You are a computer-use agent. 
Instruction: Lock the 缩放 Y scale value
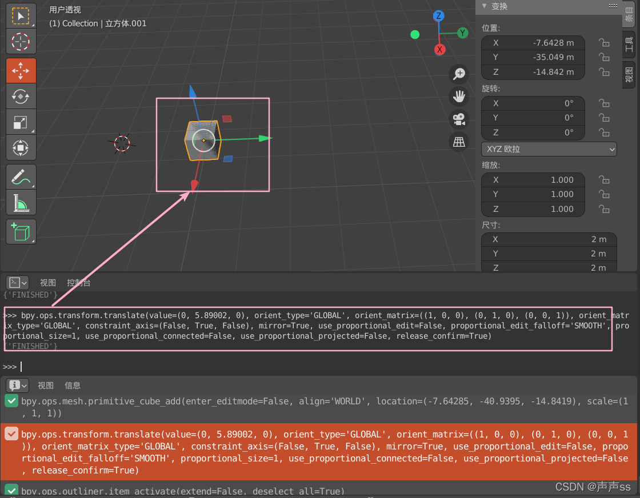[604, 194]
